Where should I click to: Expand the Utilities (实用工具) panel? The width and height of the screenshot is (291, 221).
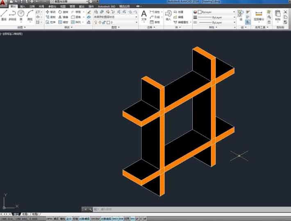[x=261, y=27]
